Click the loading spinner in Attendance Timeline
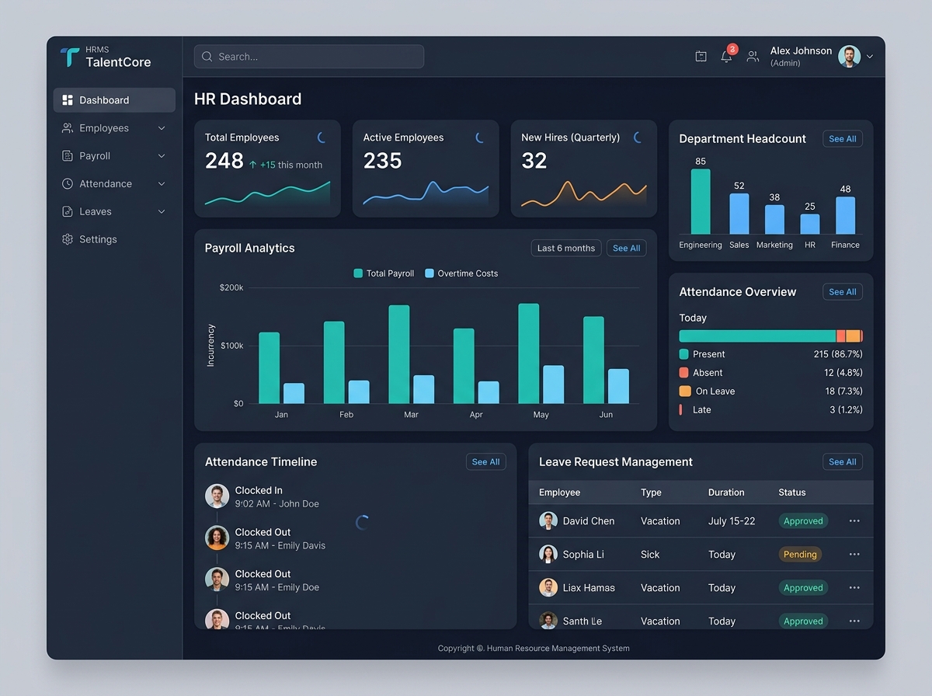This screenshot has height=696, width=932. point(362,523)
